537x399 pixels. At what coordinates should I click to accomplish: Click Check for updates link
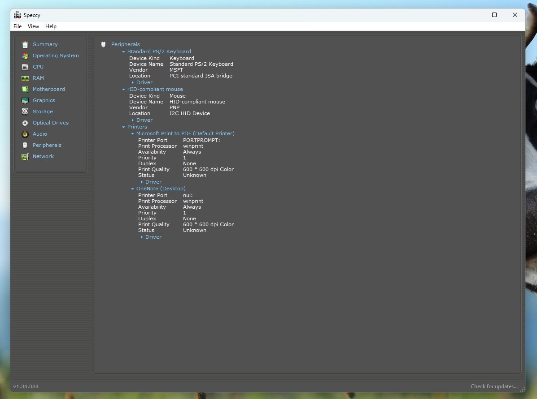pyautogui.click(x=494, y=386)
